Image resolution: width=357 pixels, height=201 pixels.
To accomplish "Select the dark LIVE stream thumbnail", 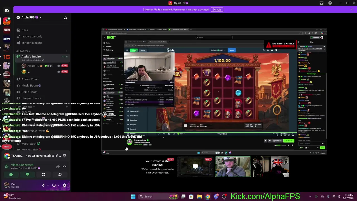I will [x=195, y=167].
